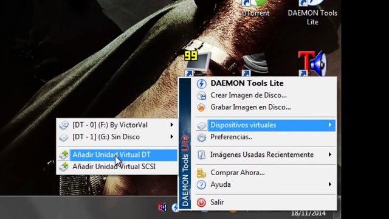Image resolution: width=389 pixels, height=219 pixels.
Task: Click the lightning bolt icon beside DAEMON Tools Lite
Action: (x=201, y=83)
